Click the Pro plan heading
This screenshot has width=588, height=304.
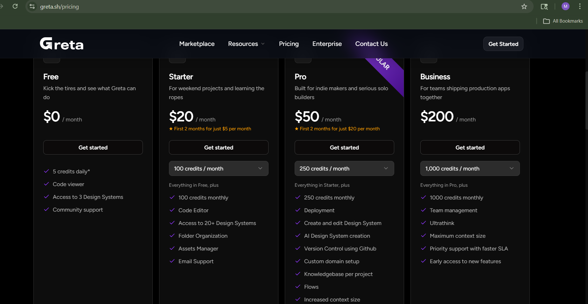[x=300, y=77]
